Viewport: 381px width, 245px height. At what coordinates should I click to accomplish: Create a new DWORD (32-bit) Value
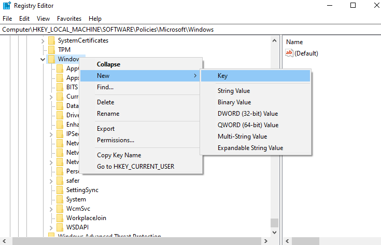pos(256,114)
